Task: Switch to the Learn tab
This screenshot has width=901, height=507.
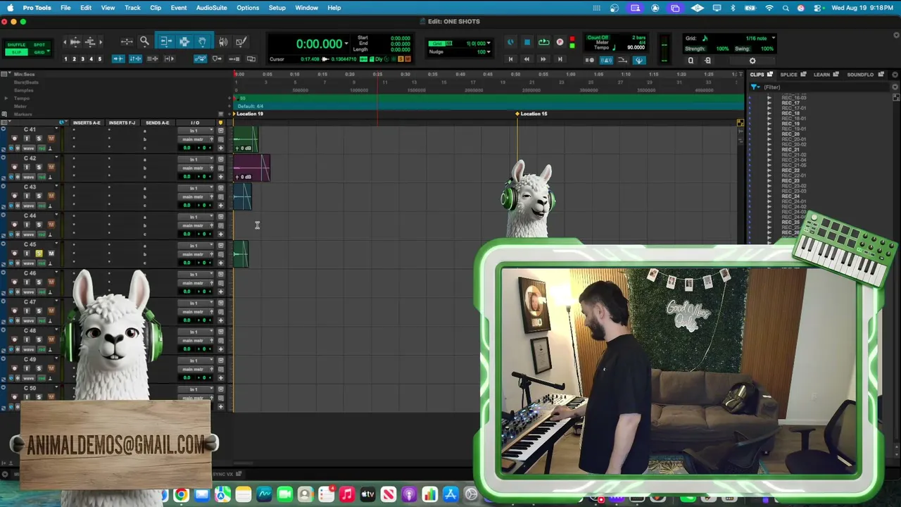Action: [821, 74]
